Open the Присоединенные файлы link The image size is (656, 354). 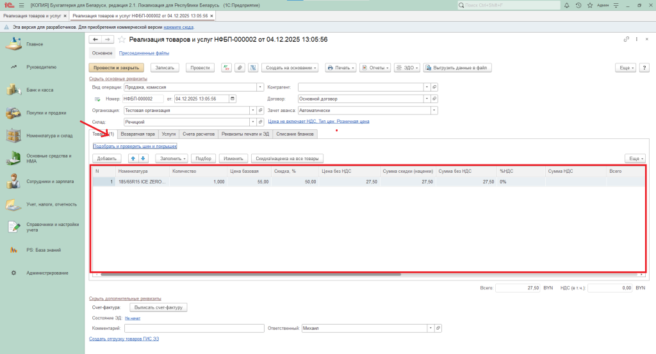coord(144,53)
